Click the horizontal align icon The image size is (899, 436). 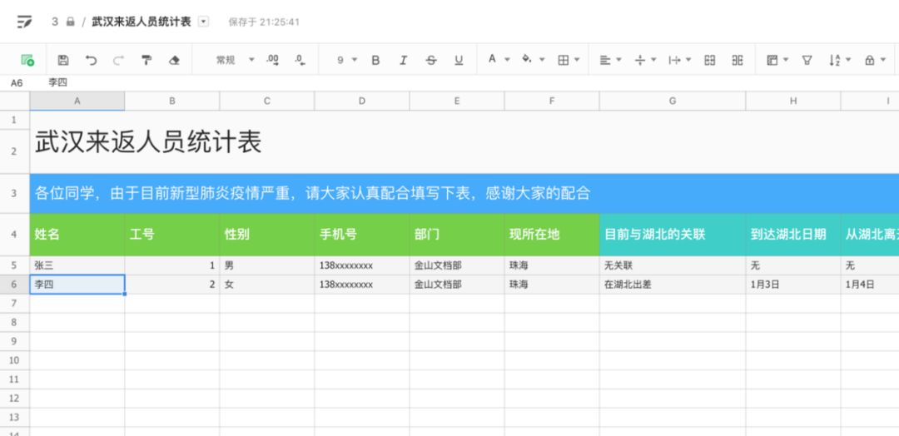point(605,60)
